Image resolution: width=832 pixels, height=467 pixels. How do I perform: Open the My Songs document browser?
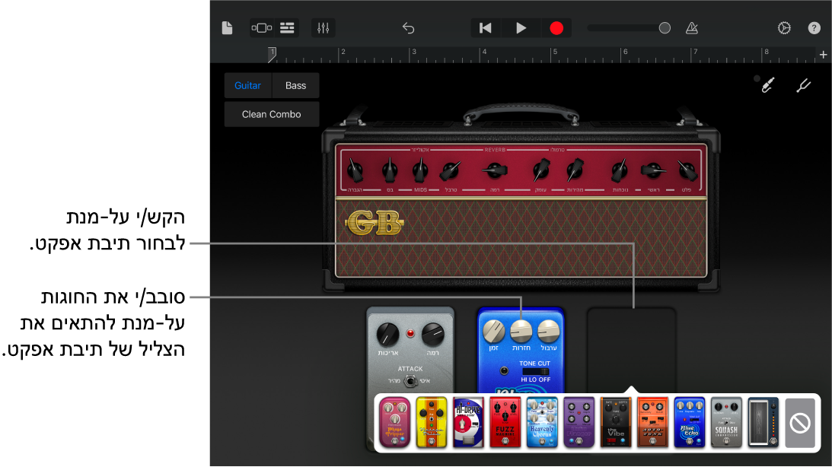[227, 28]
